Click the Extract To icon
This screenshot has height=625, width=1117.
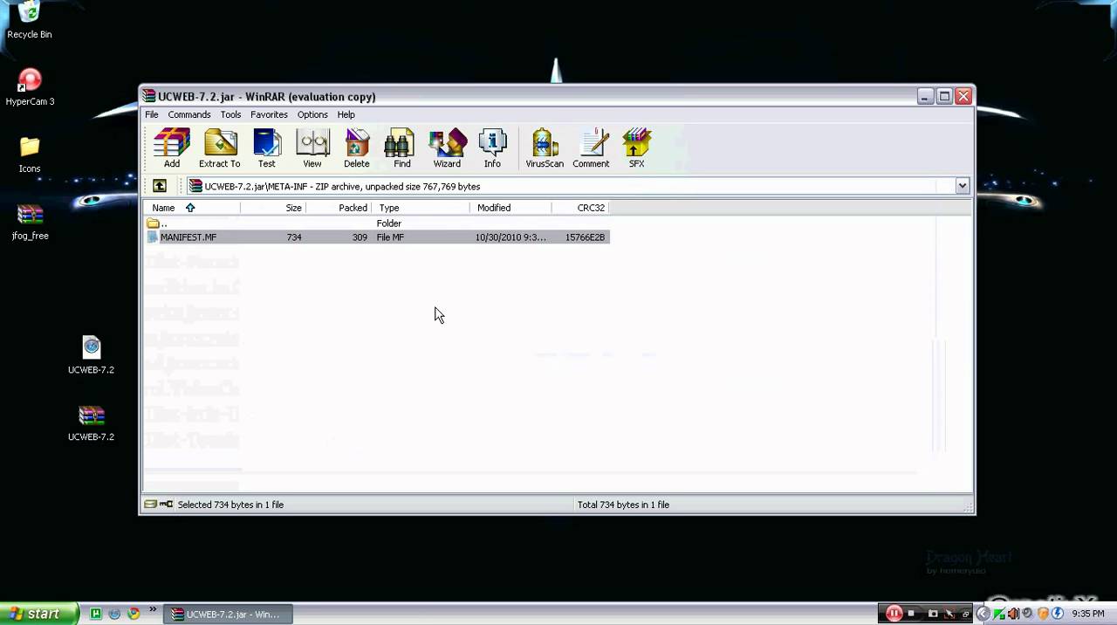220,148
